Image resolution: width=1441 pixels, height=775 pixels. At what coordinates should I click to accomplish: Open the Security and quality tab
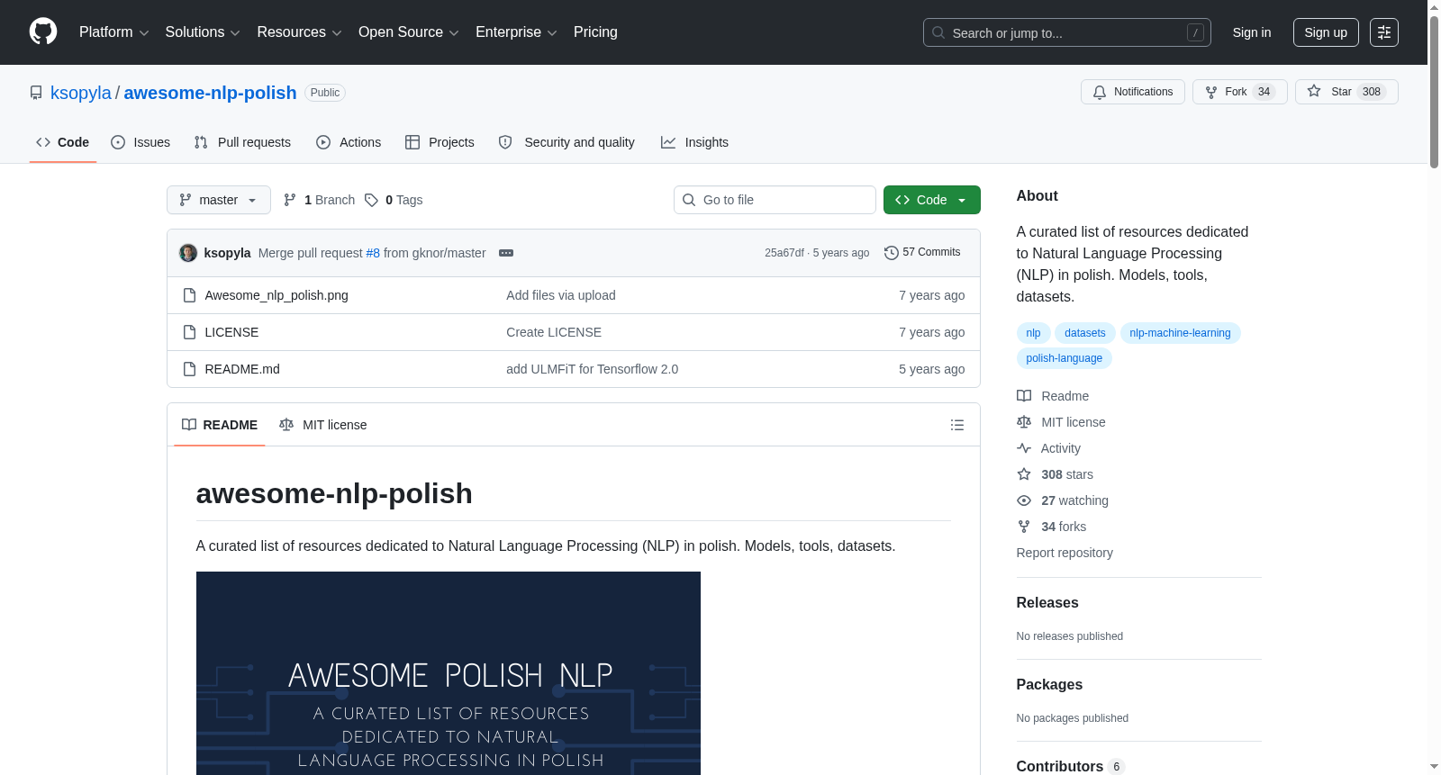click(x=566, y=142)
